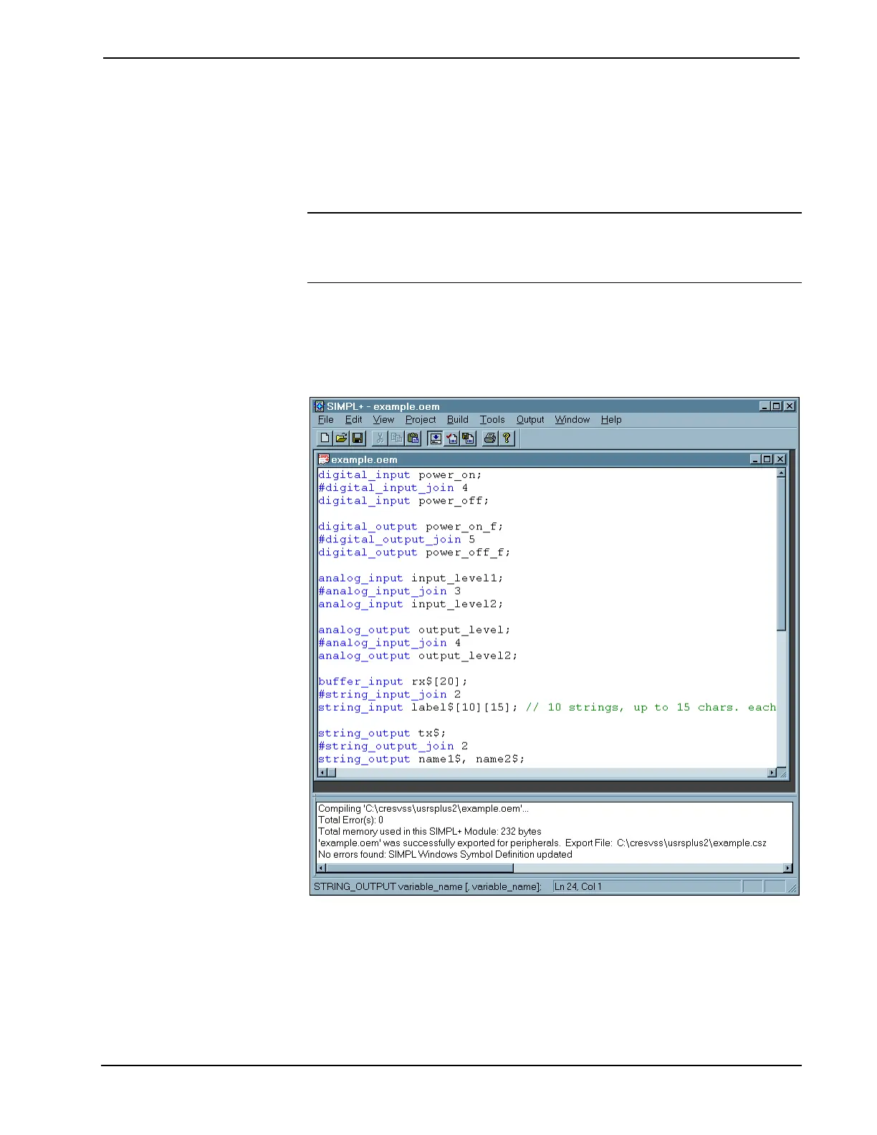Print the document using the printer icon
877x1135 pixels.
point(490,438)
